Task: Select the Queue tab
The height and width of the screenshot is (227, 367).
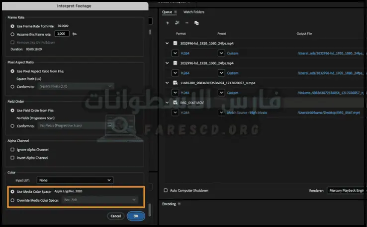Action: point(167,12)
